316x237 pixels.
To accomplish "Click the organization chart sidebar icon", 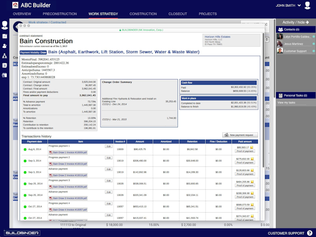I will 5,55.
